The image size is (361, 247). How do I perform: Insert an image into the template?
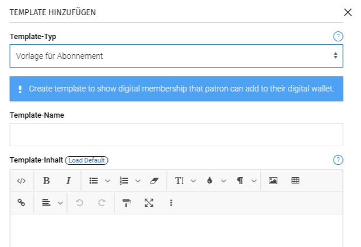[273, 181]
